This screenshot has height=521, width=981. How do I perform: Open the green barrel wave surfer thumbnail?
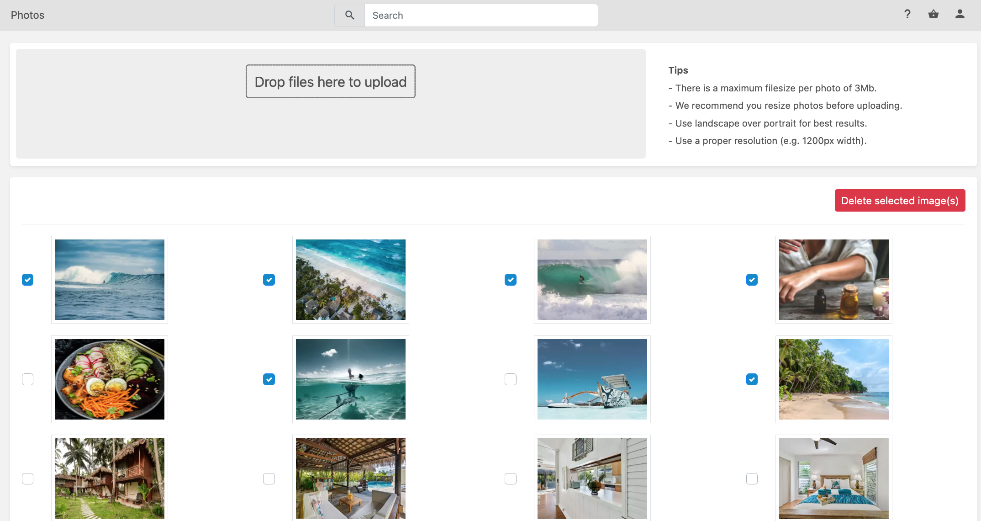pos(592,280)
